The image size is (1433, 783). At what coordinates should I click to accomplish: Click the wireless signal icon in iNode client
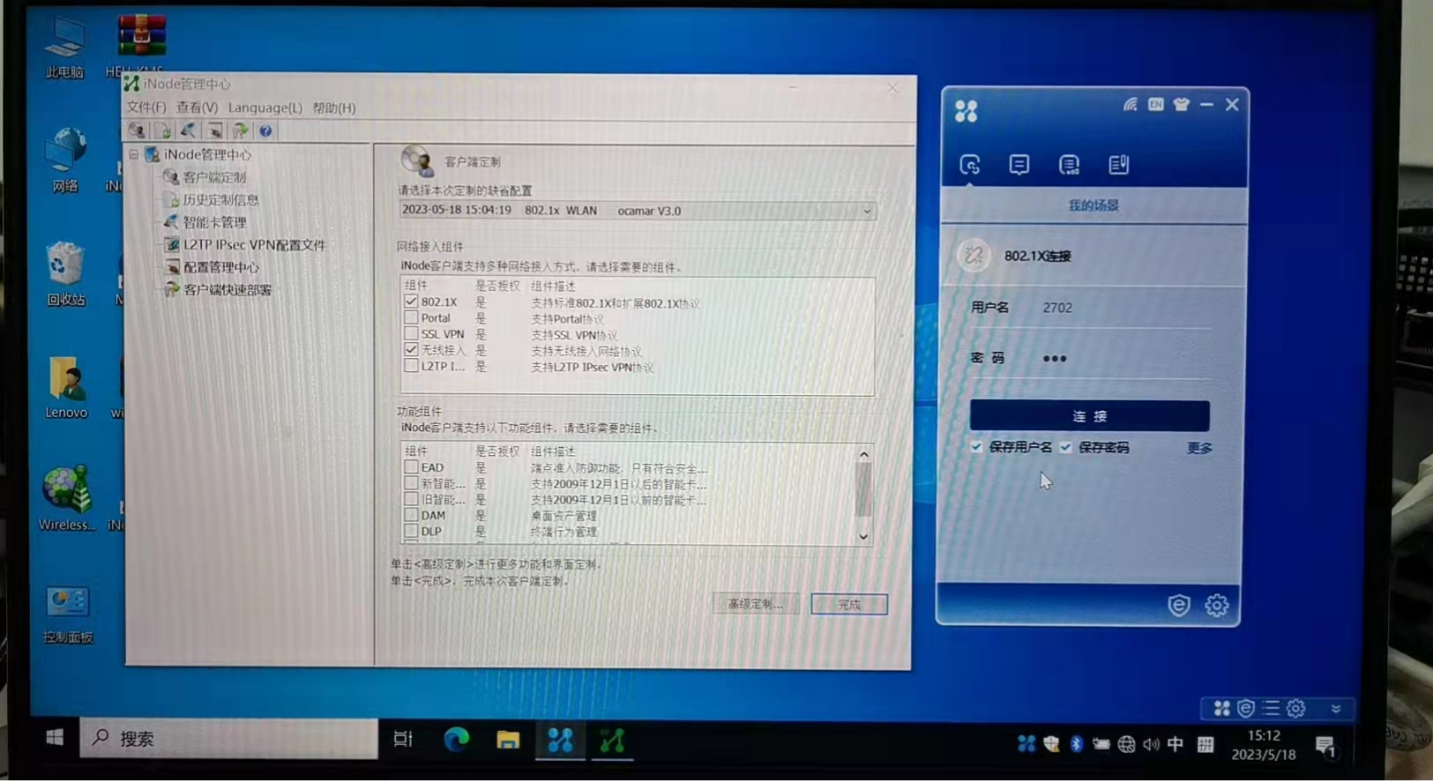(1130, 105)
